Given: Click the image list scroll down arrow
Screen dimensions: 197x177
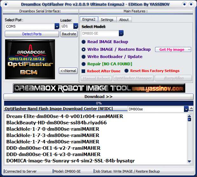Looking at the screenshot, I should coord(189,161).
